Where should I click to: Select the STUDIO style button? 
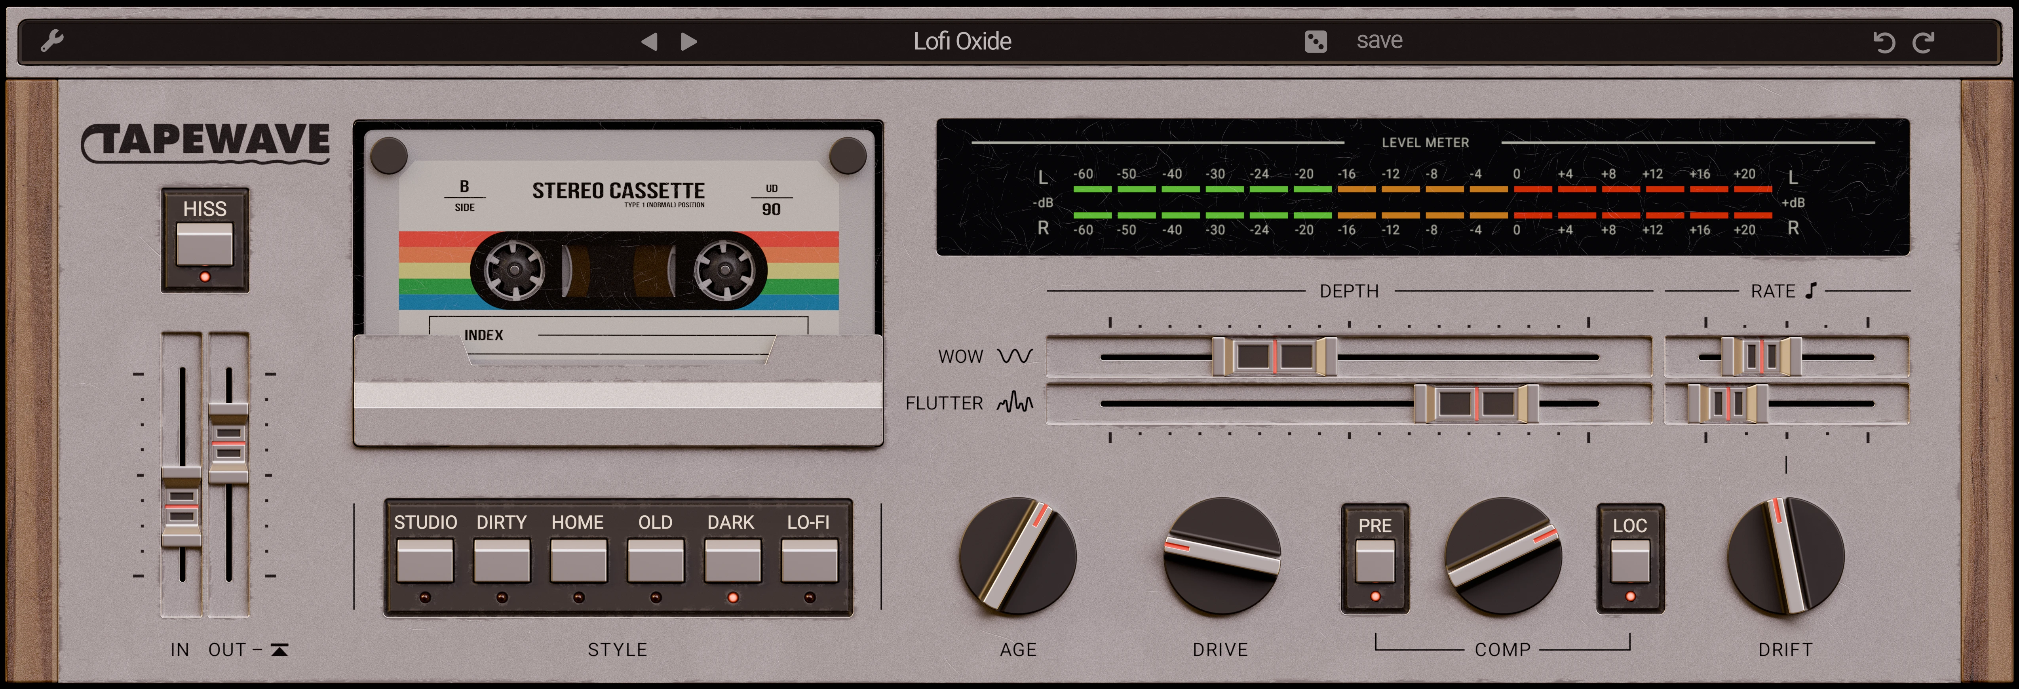(425, 560)
